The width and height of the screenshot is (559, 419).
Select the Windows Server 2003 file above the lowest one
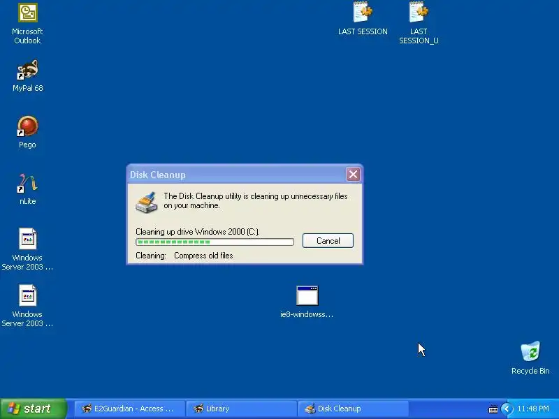(x=27, y=239)
